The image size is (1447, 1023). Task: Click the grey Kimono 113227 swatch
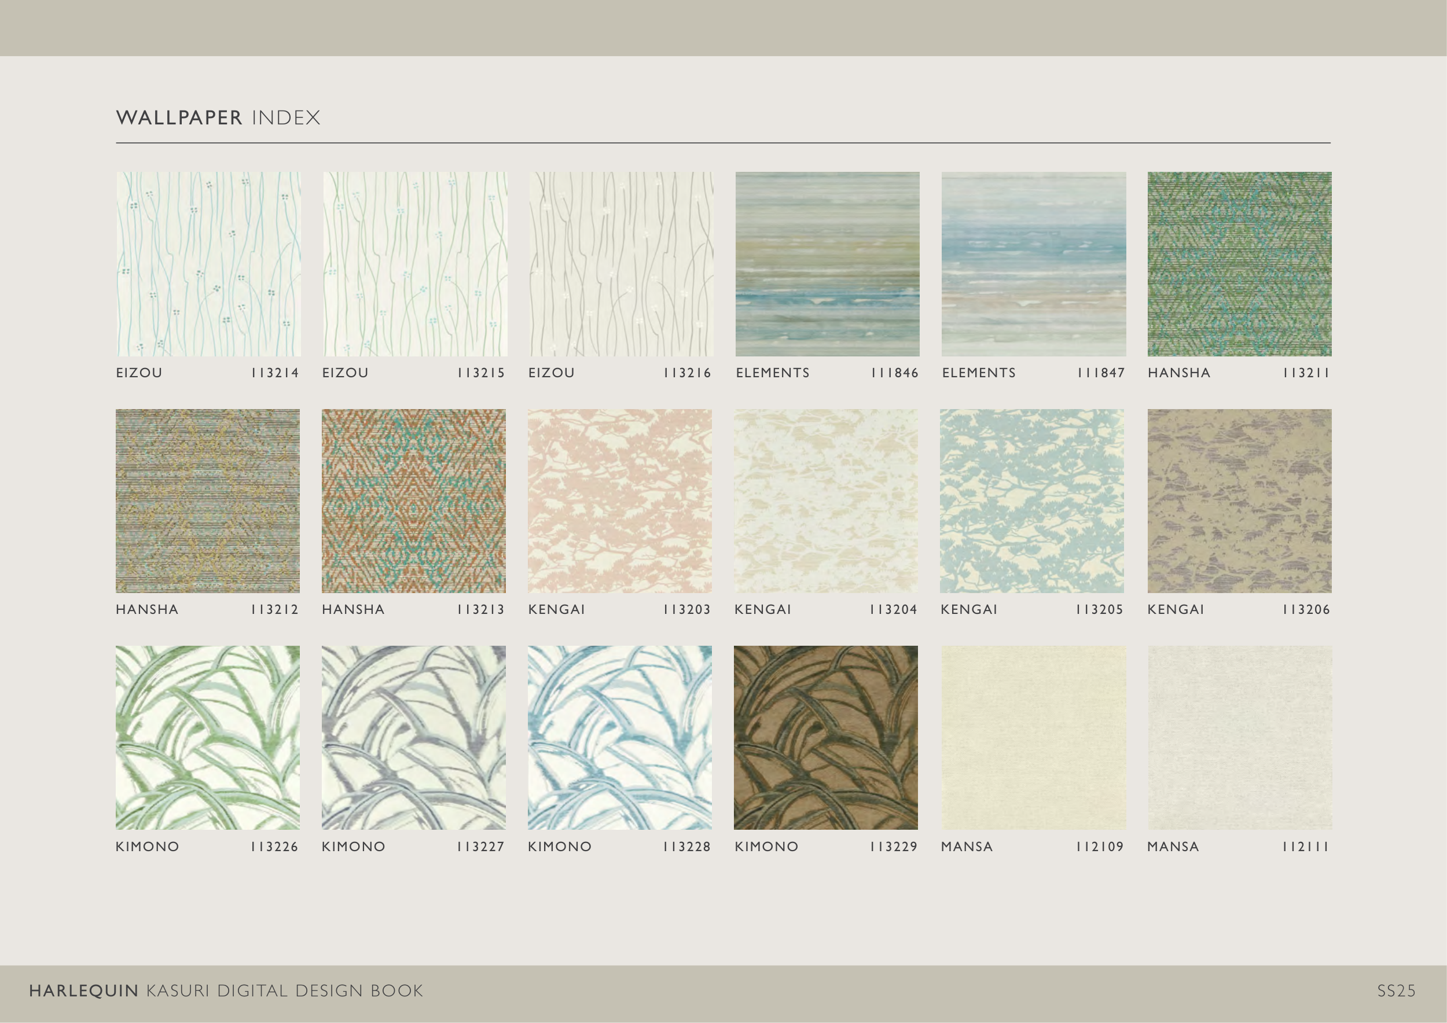(x=413, y=738)
